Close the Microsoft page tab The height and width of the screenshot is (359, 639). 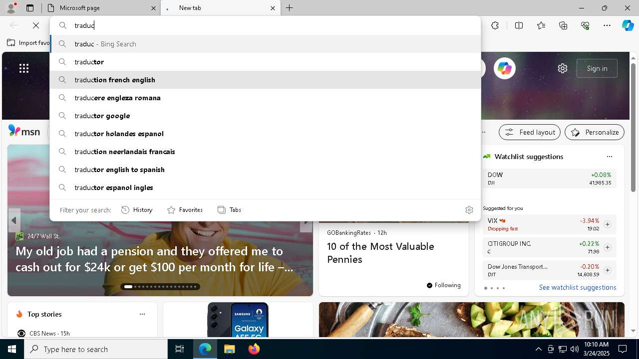153,8
